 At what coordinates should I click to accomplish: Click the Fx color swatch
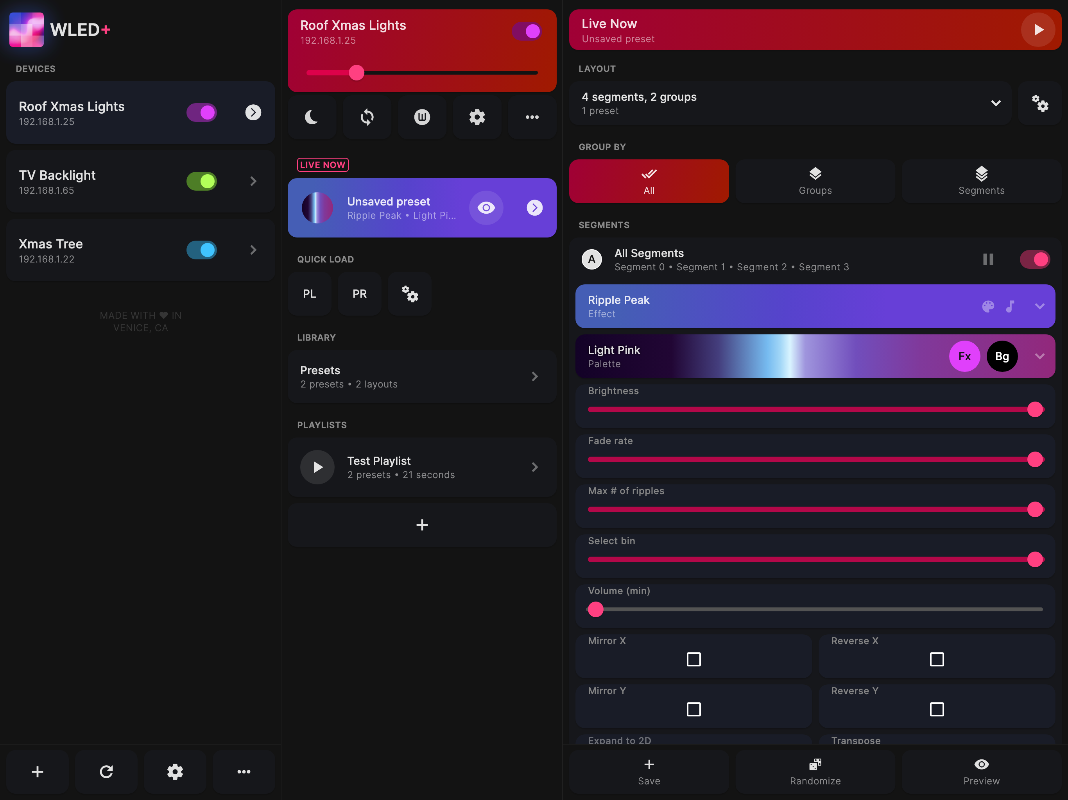pyautogui.click(x=964, y=357)
